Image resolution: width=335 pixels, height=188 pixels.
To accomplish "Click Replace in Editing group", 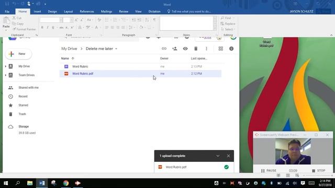I will (228, 23).
